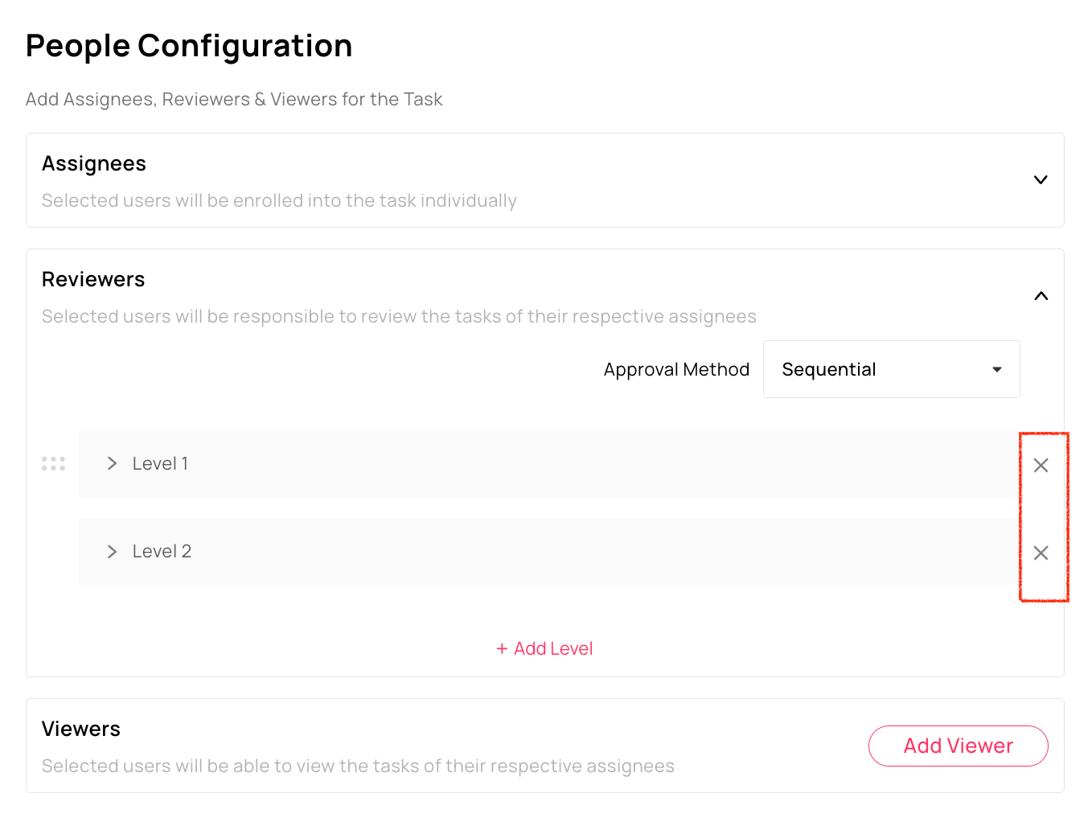This screenshot has height=822, width=1092.
Task: Remove Level 2 with its X icon
Action: [1041, 553]
